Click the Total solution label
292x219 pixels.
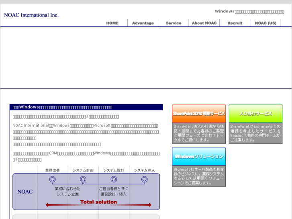[x=98, y=202]
